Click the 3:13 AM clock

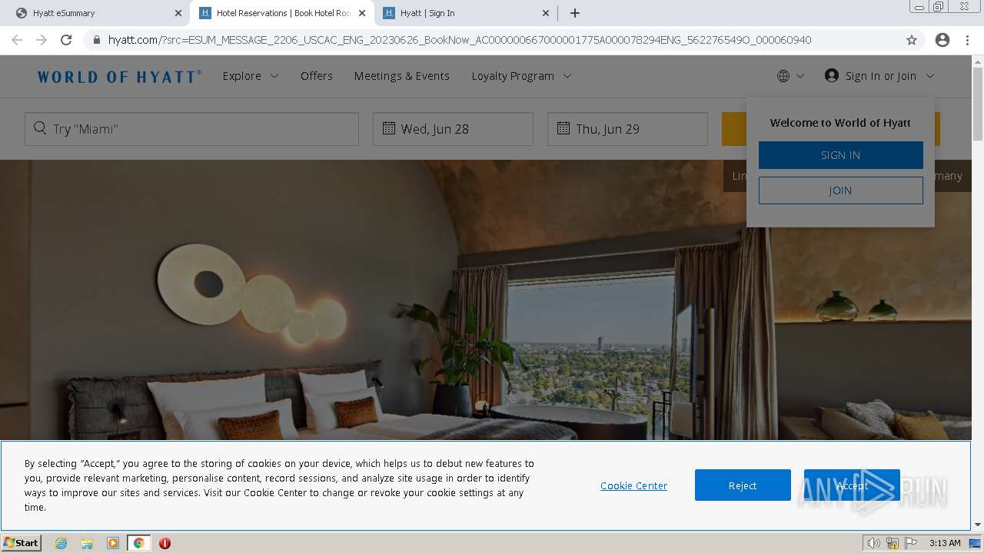(x=945, y=543)
